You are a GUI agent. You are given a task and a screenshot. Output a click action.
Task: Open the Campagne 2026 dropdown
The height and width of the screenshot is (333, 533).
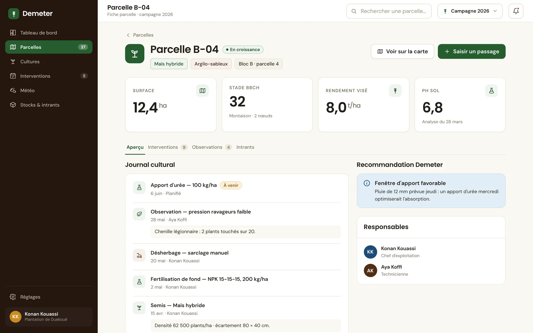point(470,11)
